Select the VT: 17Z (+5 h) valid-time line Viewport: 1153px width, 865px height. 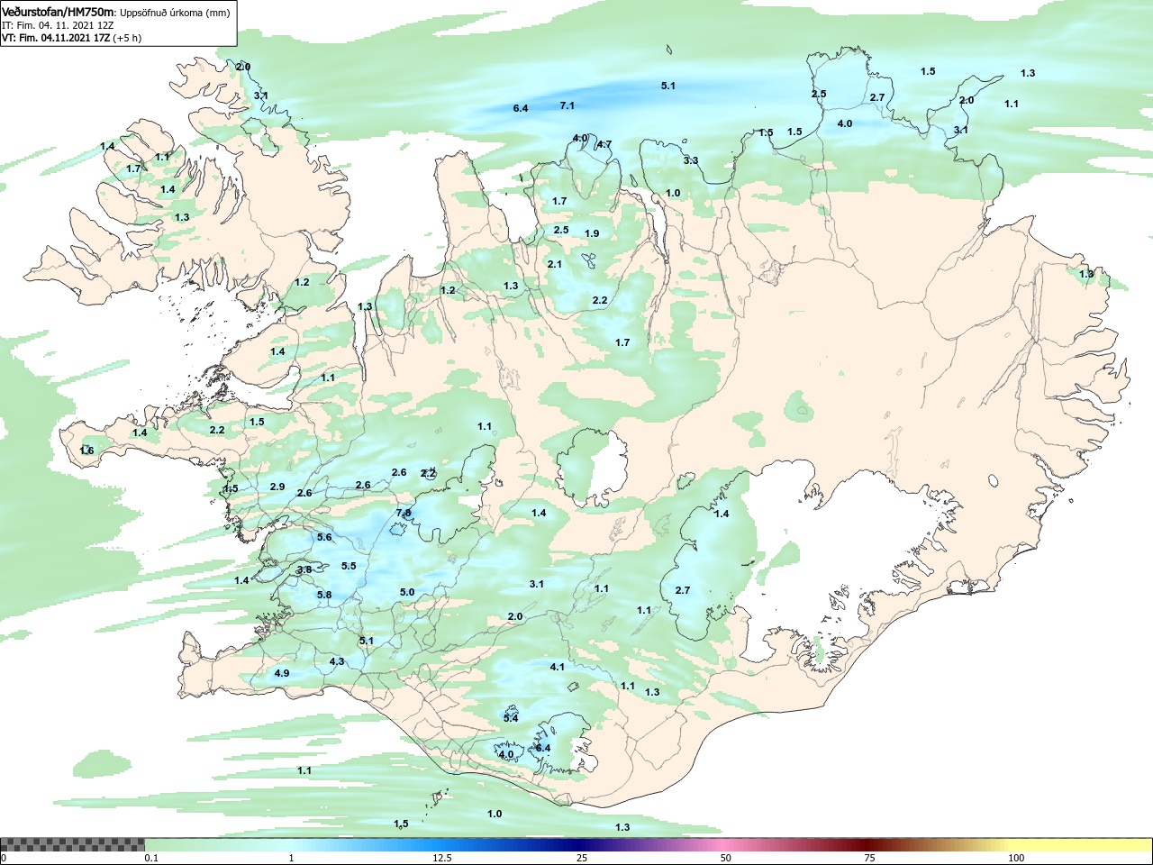point(71,38)
